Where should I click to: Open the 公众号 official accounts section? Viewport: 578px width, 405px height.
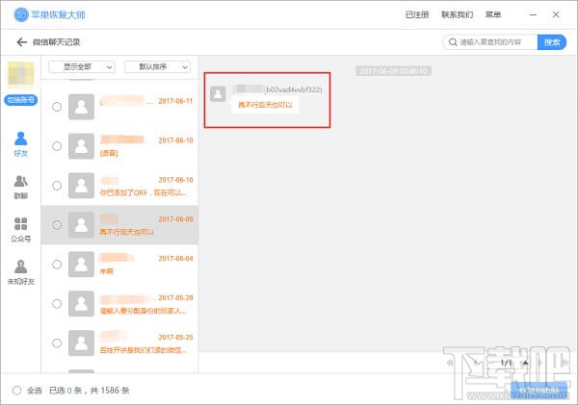[20, 230]
